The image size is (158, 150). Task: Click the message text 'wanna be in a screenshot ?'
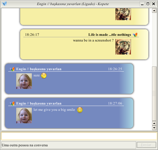(93, 40)
